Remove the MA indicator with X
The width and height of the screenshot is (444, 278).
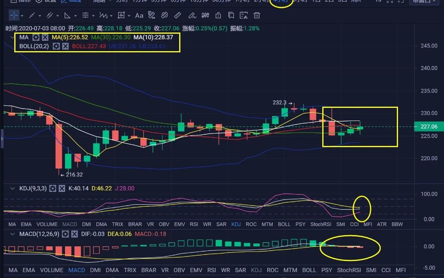tap(45, 37)
